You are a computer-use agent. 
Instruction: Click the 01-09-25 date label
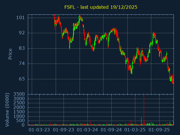[159, 130]
